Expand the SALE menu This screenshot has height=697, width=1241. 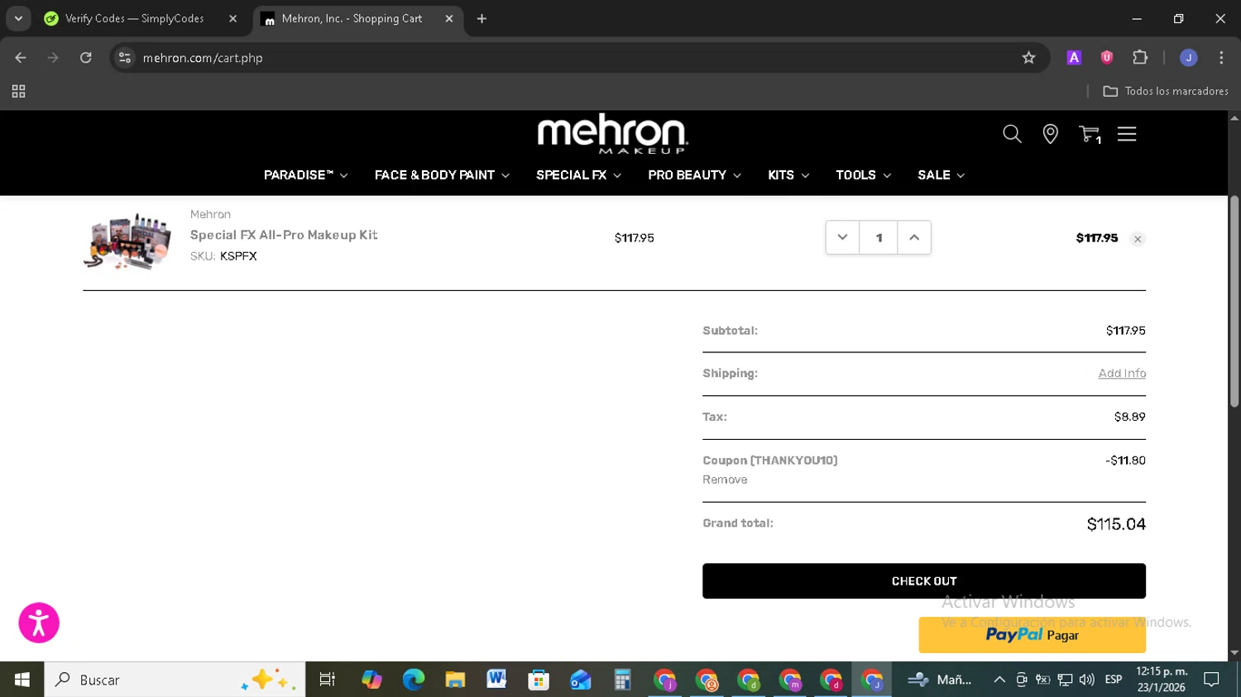pyautogui.click(x=941, y=175)
